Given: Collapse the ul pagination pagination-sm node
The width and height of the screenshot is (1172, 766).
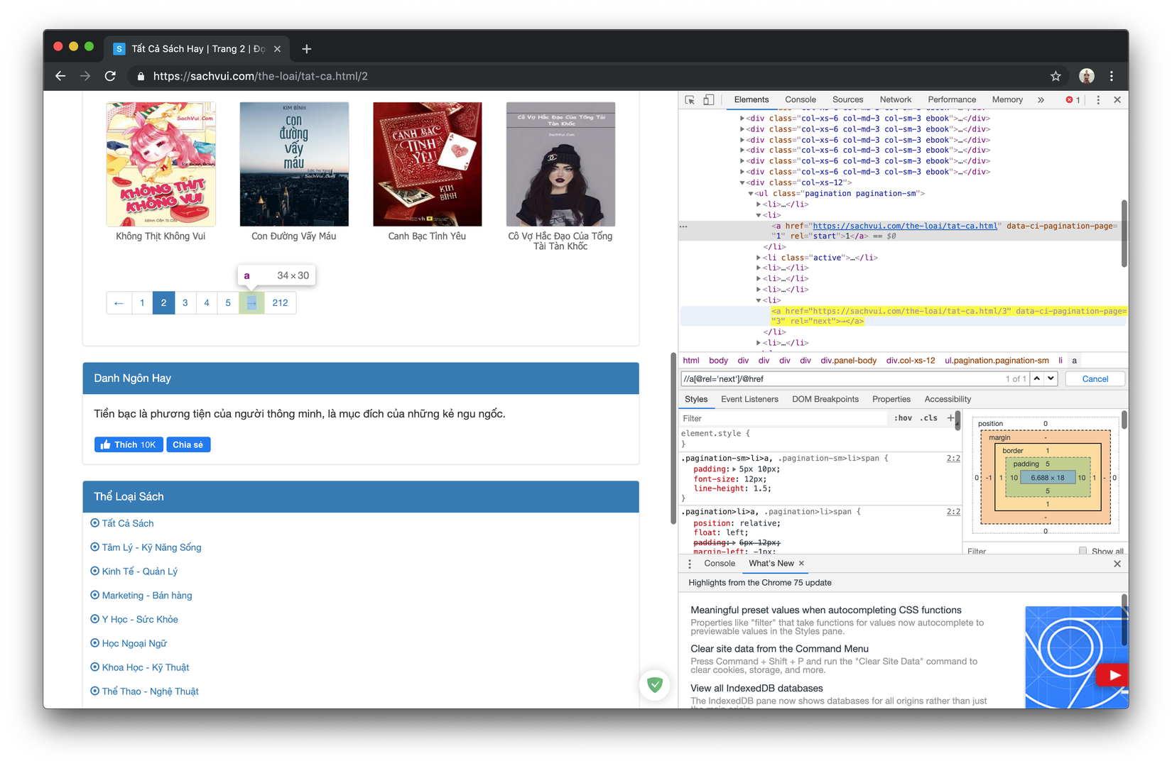Looking at the screenshot, I should [750, 193].
